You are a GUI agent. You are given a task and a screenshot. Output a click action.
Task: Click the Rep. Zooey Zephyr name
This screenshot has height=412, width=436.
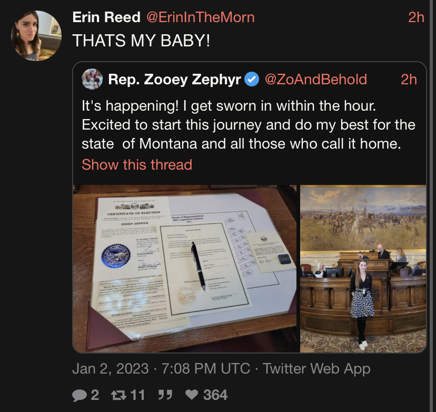(174, 80)
